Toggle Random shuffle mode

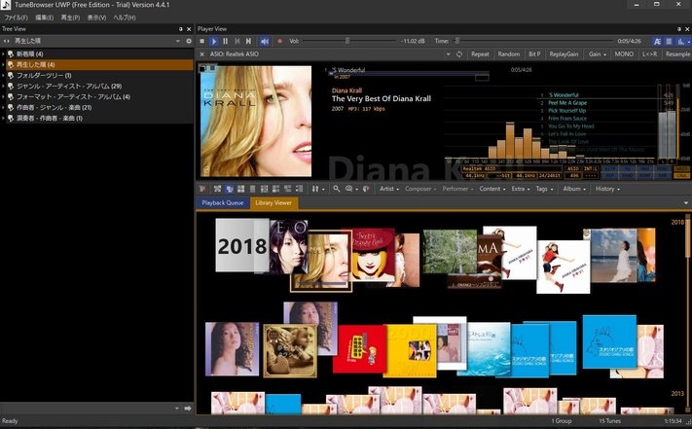[x=508, y=54]
